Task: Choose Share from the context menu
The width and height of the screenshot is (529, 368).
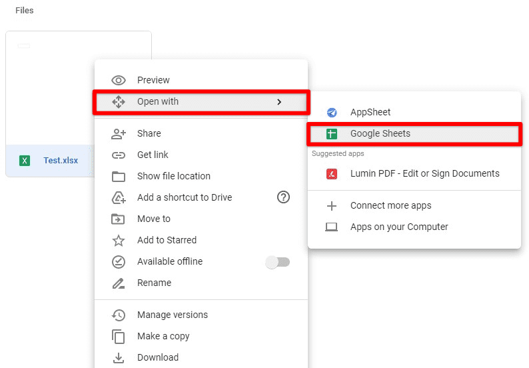Action: [x=201, y=134]
